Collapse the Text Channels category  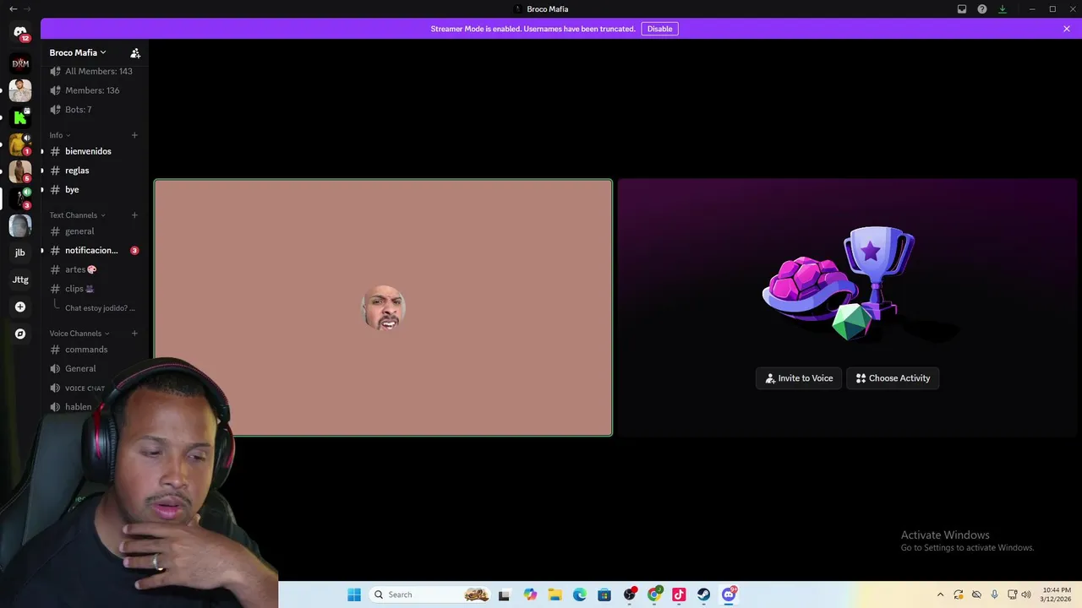(x=77, y=215)
